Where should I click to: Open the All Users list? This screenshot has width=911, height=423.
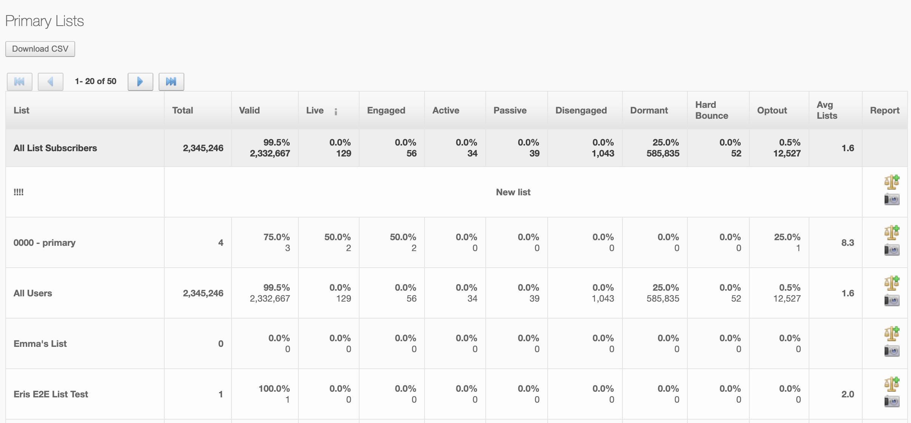[33, 293]
